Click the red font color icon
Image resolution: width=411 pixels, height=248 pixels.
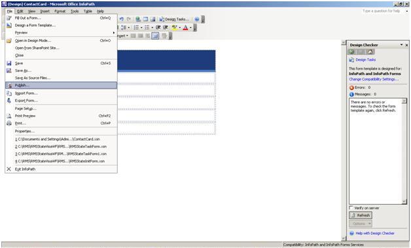pyautogui.click(x=185, y=27)
